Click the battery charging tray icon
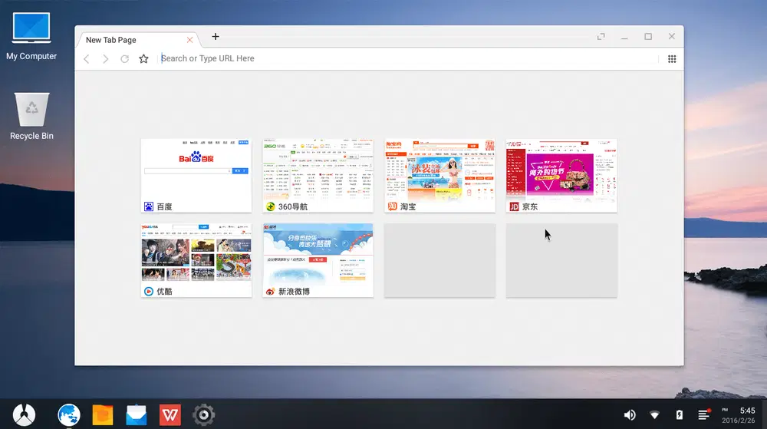Viewport: 767px width, 429px height. (680, 415)
